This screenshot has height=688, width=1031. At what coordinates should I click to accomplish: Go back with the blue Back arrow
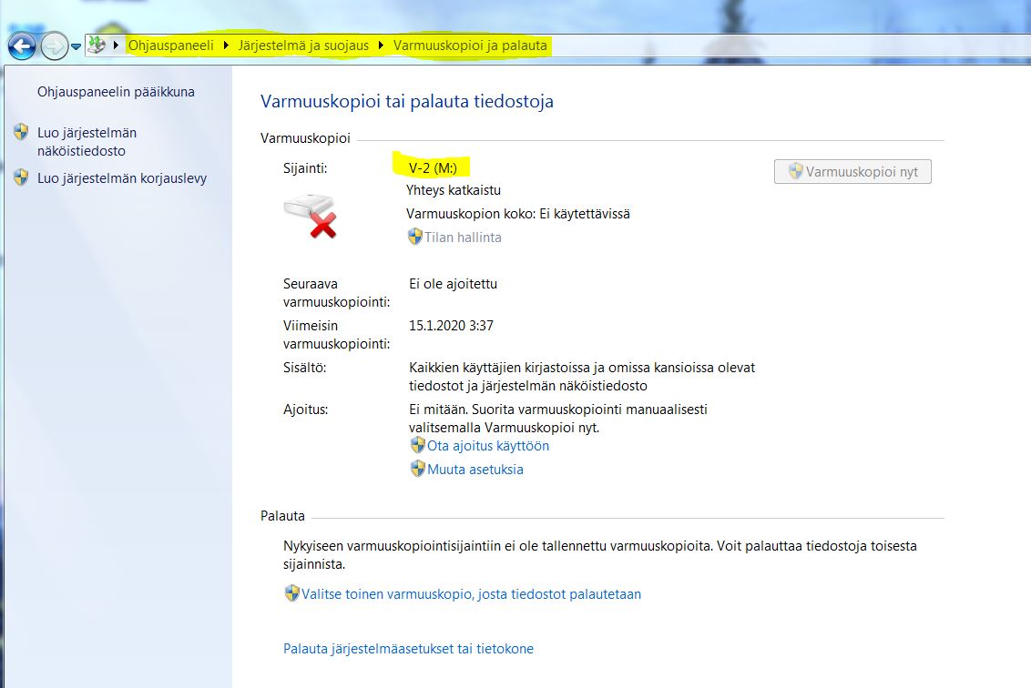pyautogui.click(x=22, y=46)
